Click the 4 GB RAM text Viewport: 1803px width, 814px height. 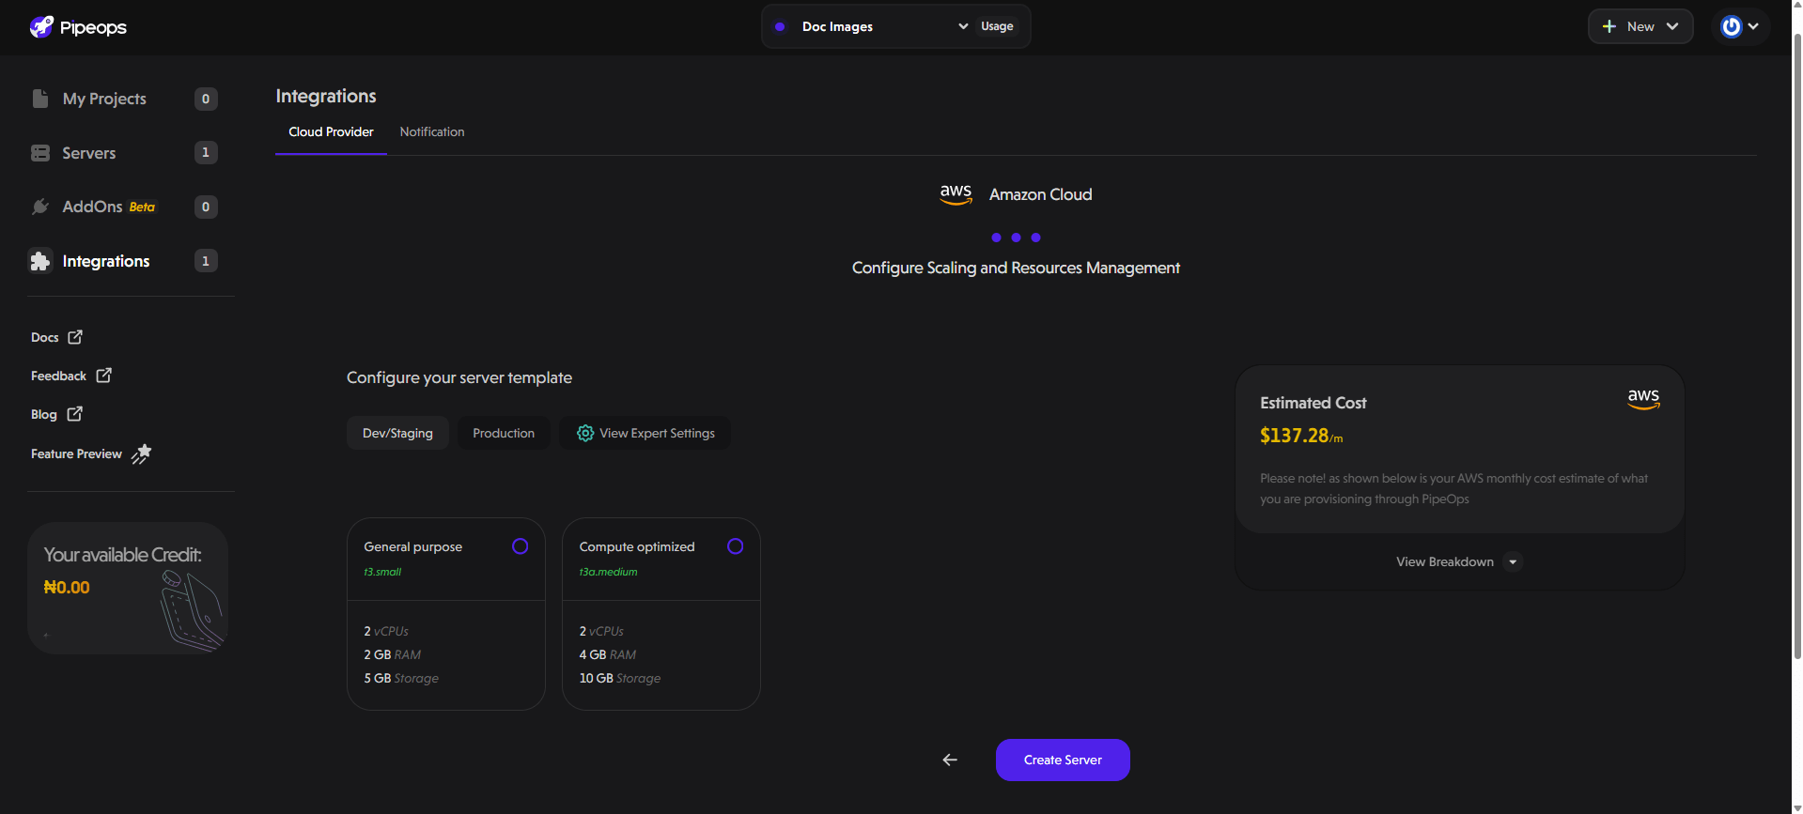608,654
